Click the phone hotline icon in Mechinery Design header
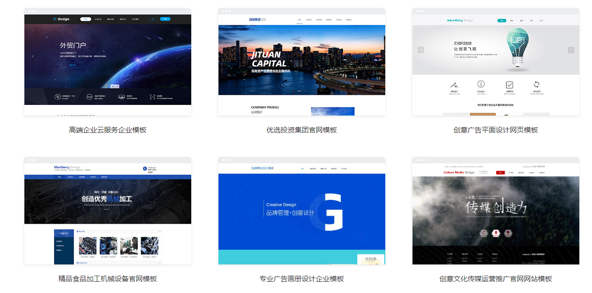Viewport: 592px width, 293px height. 145,168
